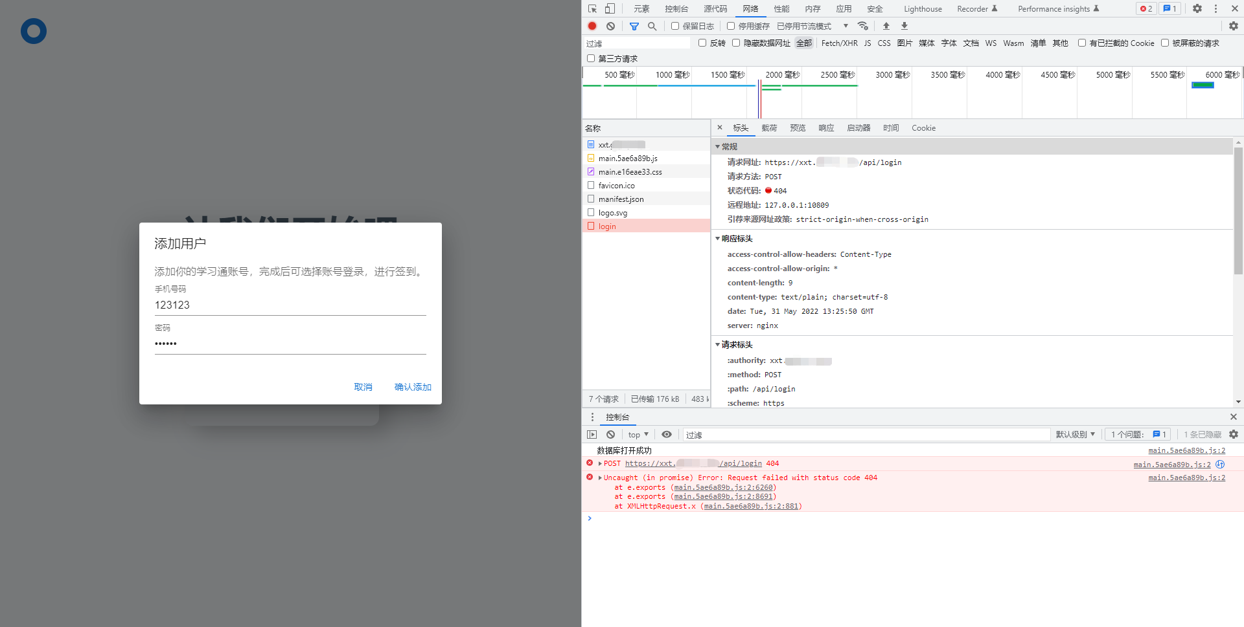
Task: Check 有已拦截的 Cookie checkbox
Action: 1082,43
